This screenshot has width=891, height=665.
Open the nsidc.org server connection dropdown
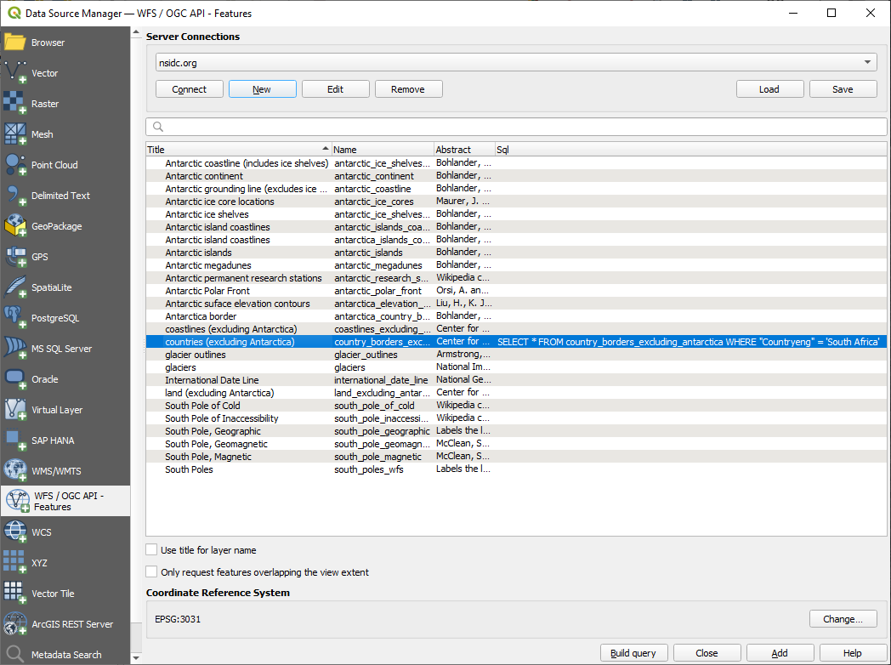(516, 63)
